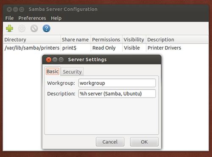This screenshot has width=212, height=157.
Task: Sort by the Permissions column header
Action: point(106,39)
